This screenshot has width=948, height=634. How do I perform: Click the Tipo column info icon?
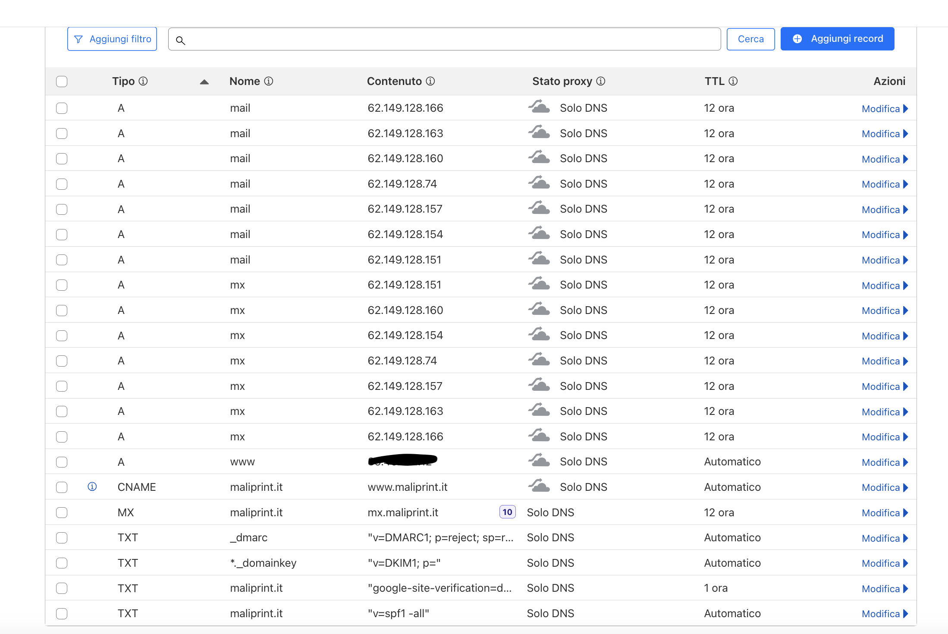tap(143, 81)
